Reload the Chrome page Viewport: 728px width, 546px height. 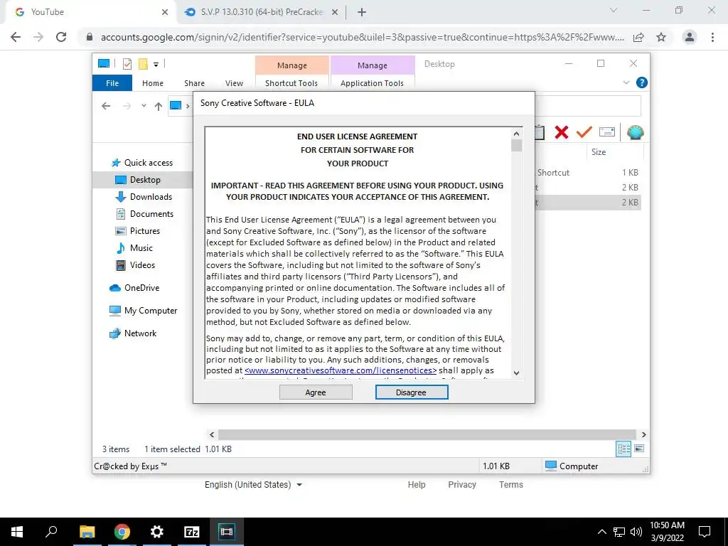click(61, 37)
